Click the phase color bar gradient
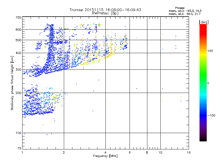This screenshot has width=222, height=166. 203,82
